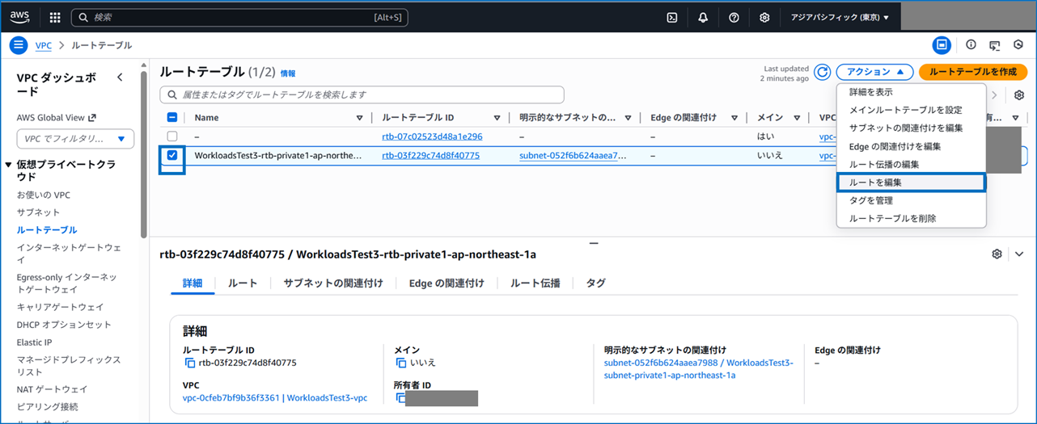Collapse VPC dashboard sidebar arrow
The height and width of the screenshot is (424, 1037).
click(120, 78)
